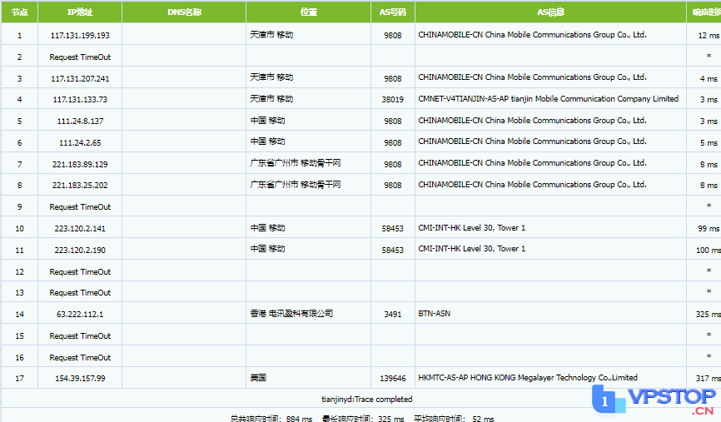Click CMI-INT-HK text in node 10 row

472,228
